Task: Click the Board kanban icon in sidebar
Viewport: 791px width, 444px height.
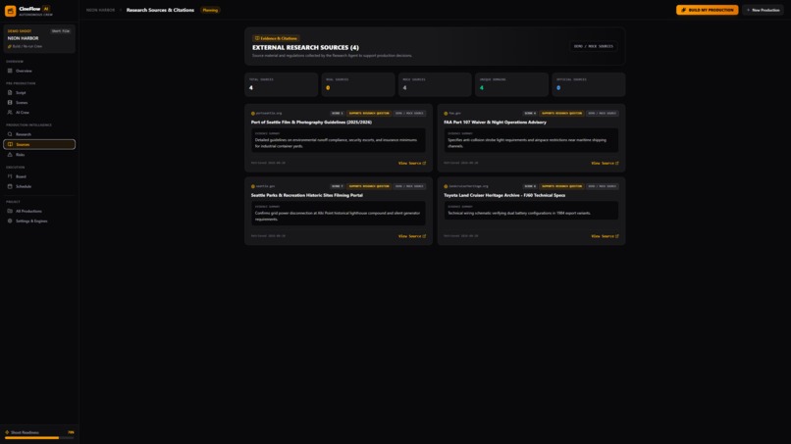Action: pos(10,176)
